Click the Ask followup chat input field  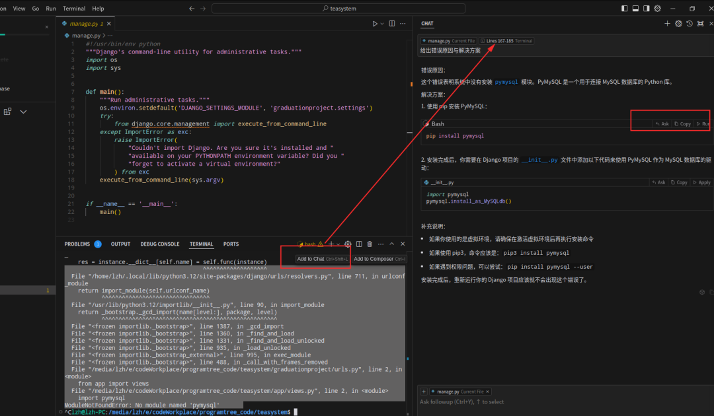(x=565, y=402)
